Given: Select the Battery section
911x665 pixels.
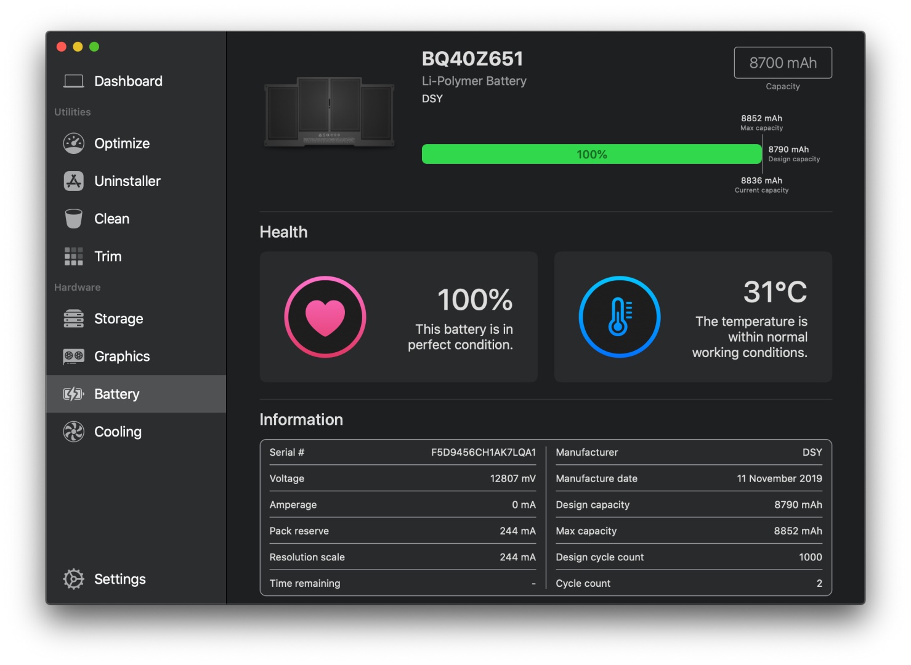Looking at the screenshot, I should click(116, 393).
